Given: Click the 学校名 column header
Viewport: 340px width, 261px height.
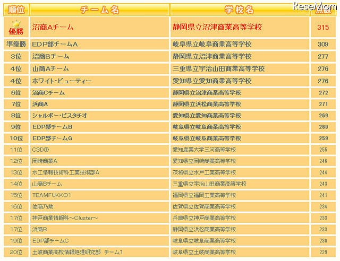Looking at the screenshot, I should click(240, 10).
